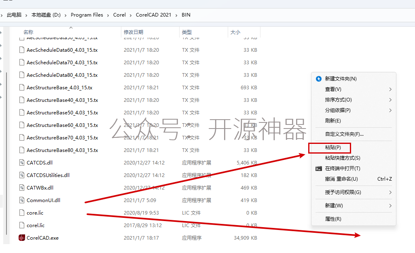
Task: Click the AecScheduleData70_4.03_15.tx file icon
Action: coord(22,62)
